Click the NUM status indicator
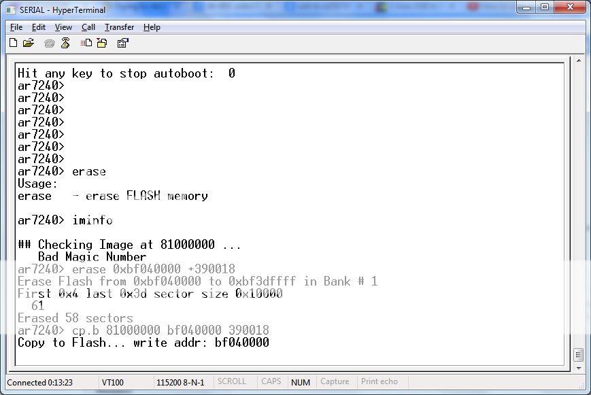Image resolution: width=591 pixels, height=395 pixels. (301, 382)
